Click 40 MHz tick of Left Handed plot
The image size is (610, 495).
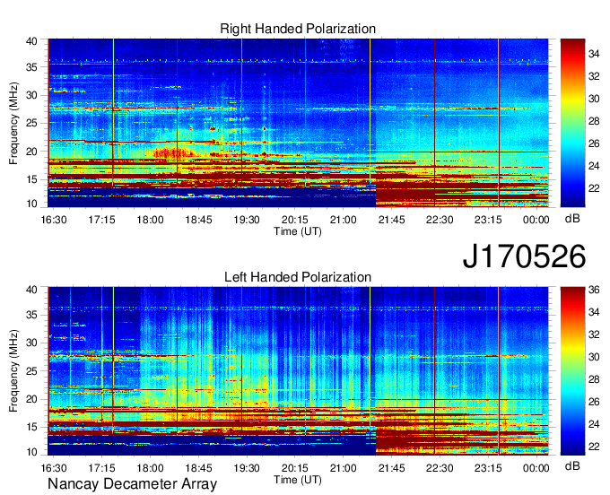click(x=31, y=290)
